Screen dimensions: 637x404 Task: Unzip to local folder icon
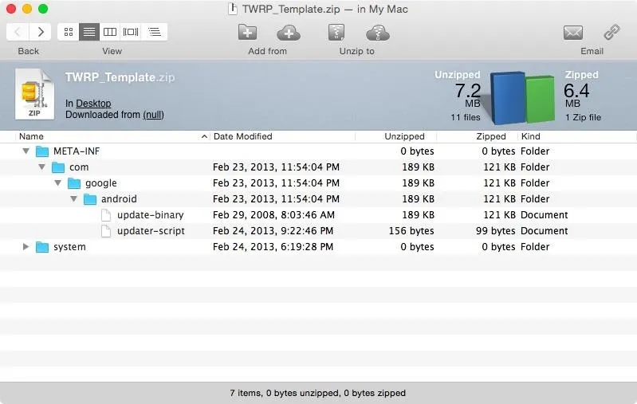[x=336, y=33]
